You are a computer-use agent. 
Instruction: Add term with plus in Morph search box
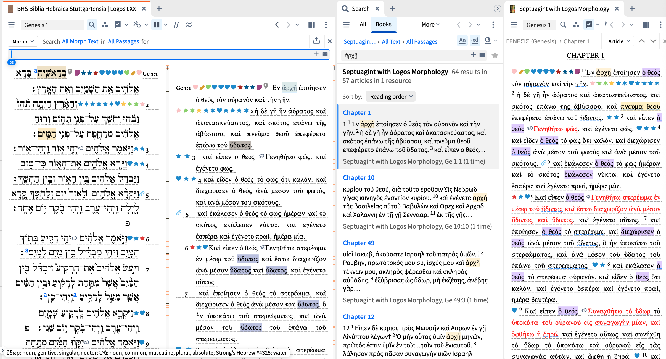[316, 54]
